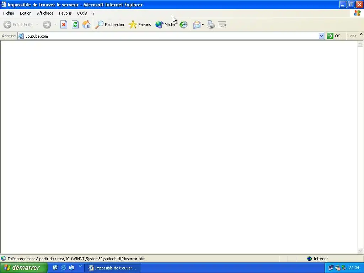Go to the Home page icon
Image resolution: width=364 pixels, height=273 pixels.
[x=86, y=25]
